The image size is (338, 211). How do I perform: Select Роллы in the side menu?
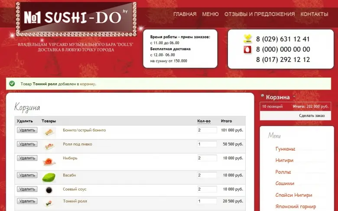[283, 172]
